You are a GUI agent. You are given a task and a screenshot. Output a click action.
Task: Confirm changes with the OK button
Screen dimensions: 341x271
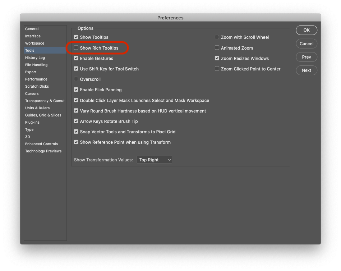[306, 30]
